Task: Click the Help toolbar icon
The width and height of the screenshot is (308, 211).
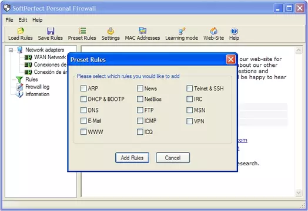Action: pyautogui.click(x=234, y=31)
